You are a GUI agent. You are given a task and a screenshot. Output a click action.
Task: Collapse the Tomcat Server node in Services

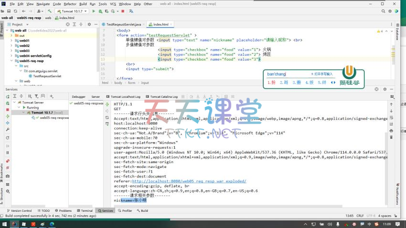point(14,103)
